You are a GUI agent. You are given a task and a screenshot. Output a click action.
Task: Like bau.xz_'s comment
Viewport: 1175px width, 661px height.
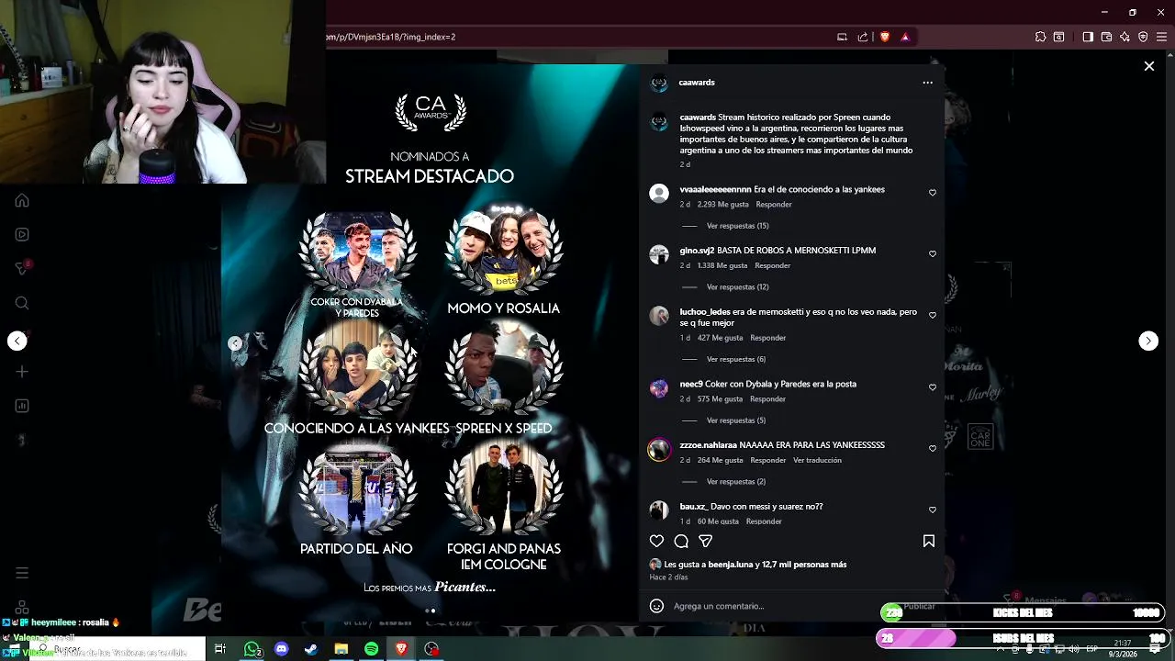[x=932, y=510]
